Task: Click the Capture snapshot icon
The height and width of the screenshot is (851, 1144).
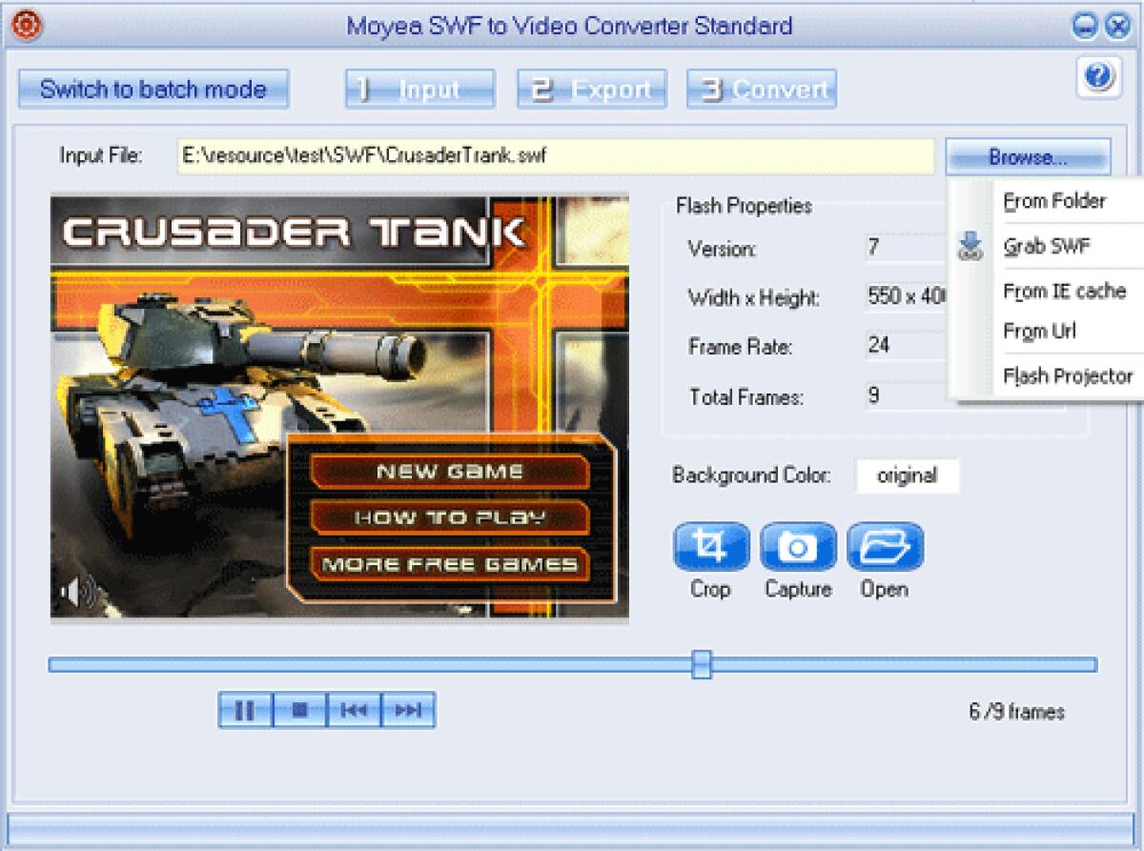Action: pyautogui.click(x=798, y=546)
